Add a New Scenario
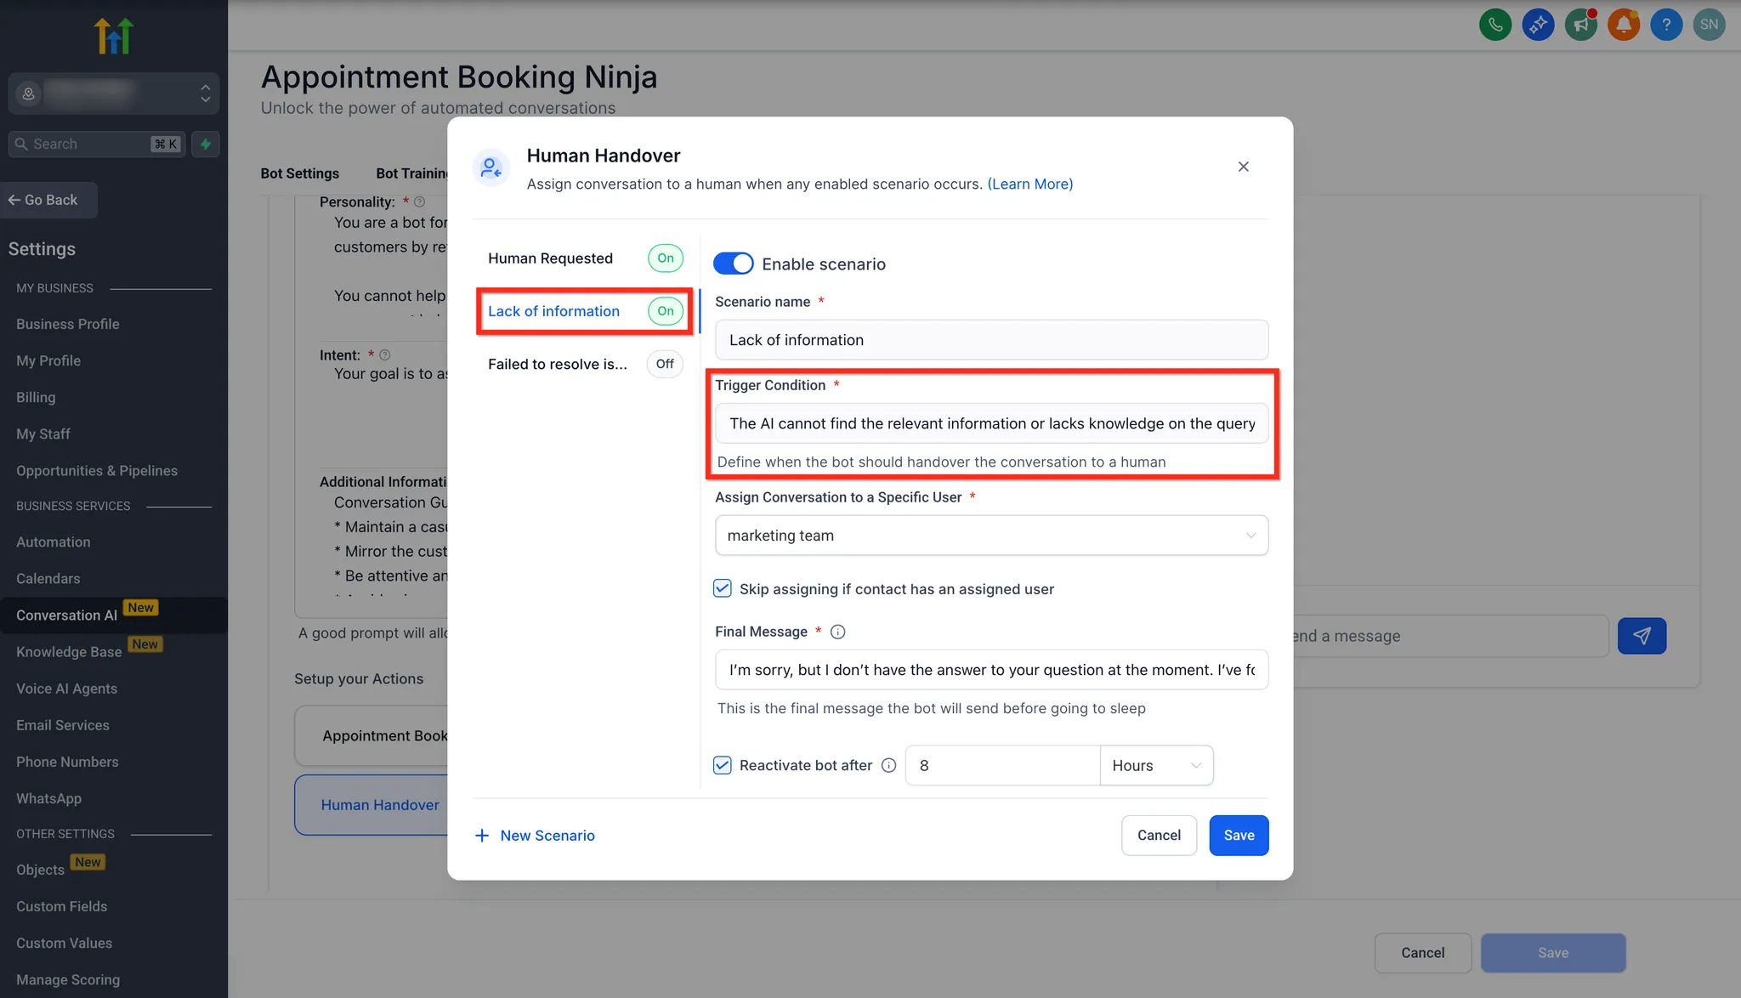1741x998 pixels. [x=535, y=836]
